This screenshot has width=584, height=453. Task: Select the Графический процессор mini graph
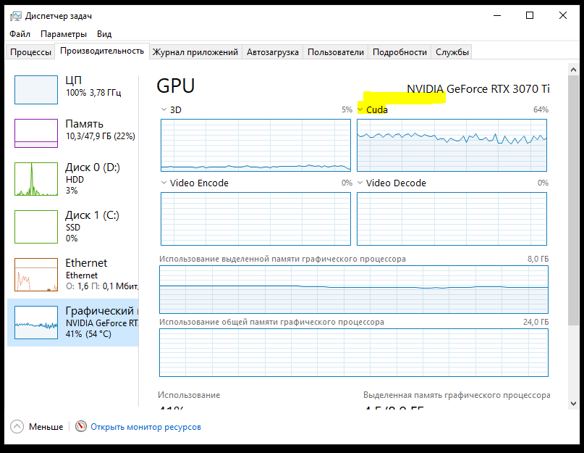[36, 323]
